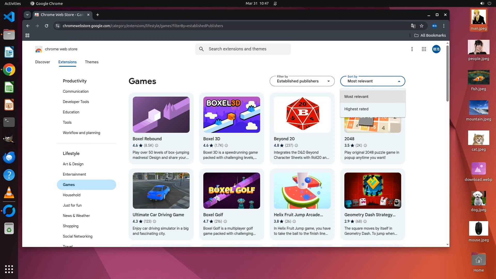
Task: Reload the page with the refresh icon
Action: tap(47, 26)
